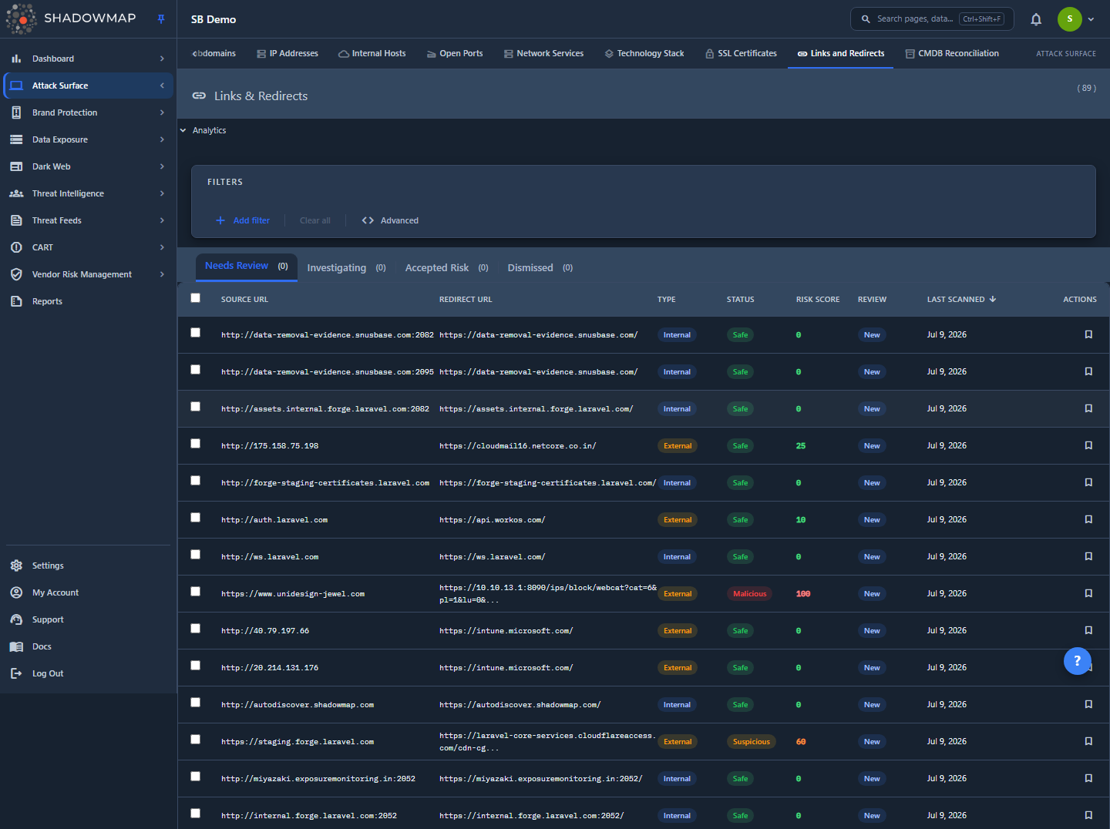Check the data-removal-evidence port 2095 row
This screenshot has width=1110, height=829.
tap(196, 370)
